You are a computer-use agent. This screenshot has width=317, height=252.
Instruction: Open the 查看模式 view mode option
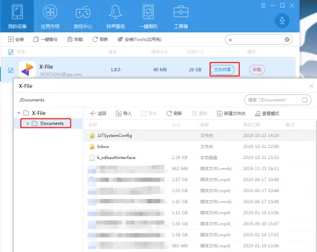(267, 114)
